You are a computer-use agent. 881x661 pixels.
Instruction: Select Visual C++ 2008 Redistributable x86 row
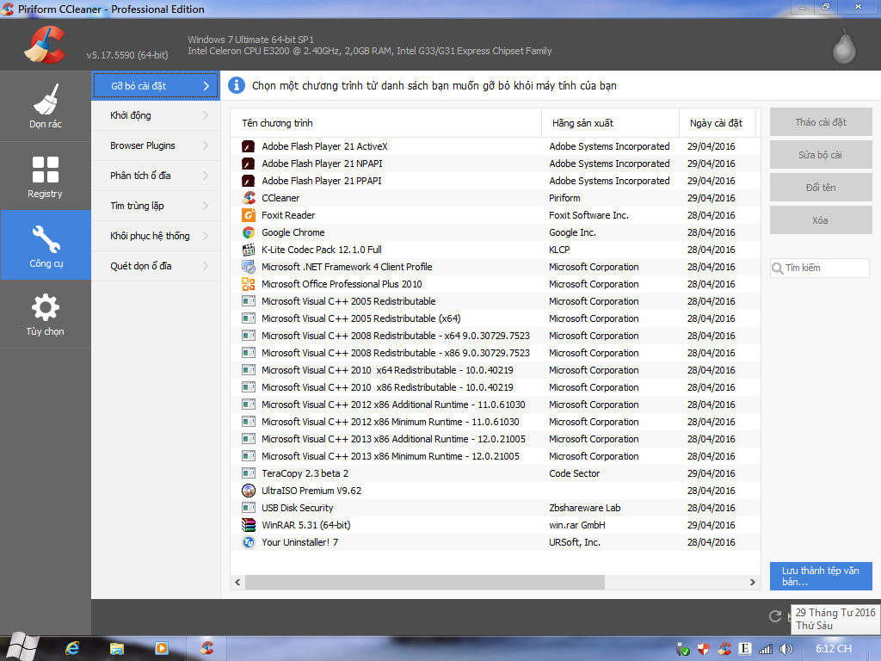point(495,353)
